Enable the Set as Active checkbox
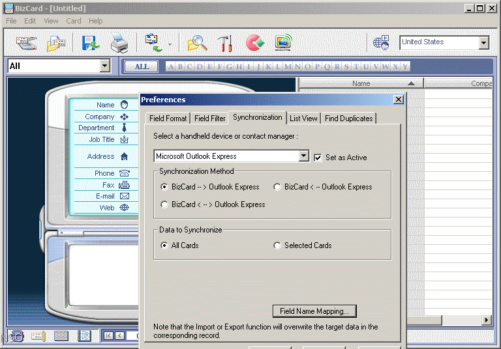The height and width of the screenshot is (349, 501). (x=318, y=158)
